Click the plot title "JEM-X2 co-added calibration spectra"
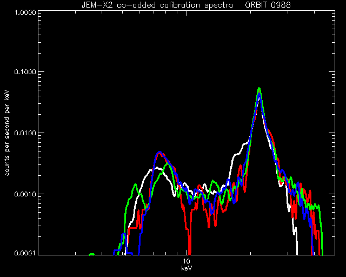This screenshot has width=346, height=277. (x=157, y=5)
